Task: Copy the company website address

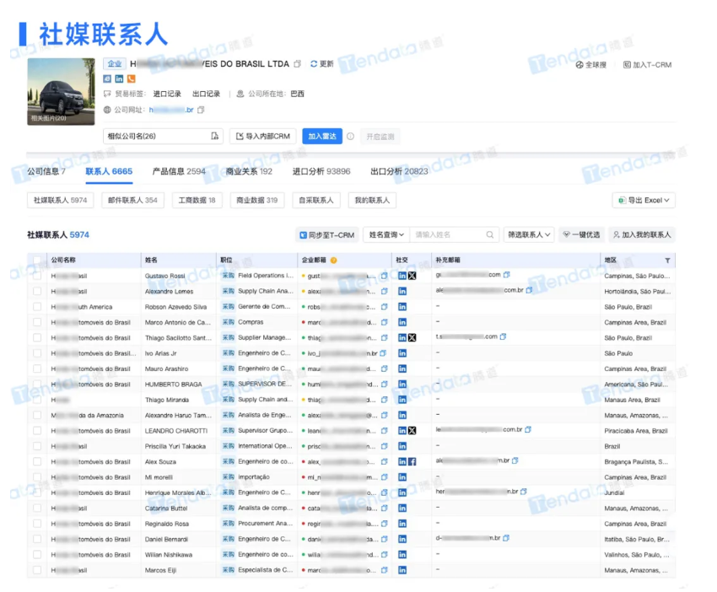Action: [x=201, y=110]
